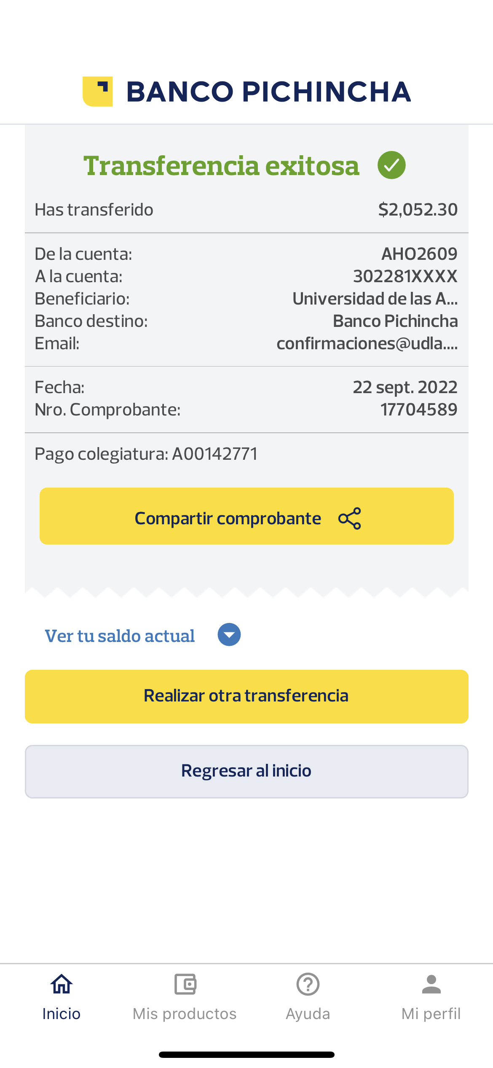Go to the Mi perfil tab label
Screen dimensions: 493x1068
[x=431, y=1014]
